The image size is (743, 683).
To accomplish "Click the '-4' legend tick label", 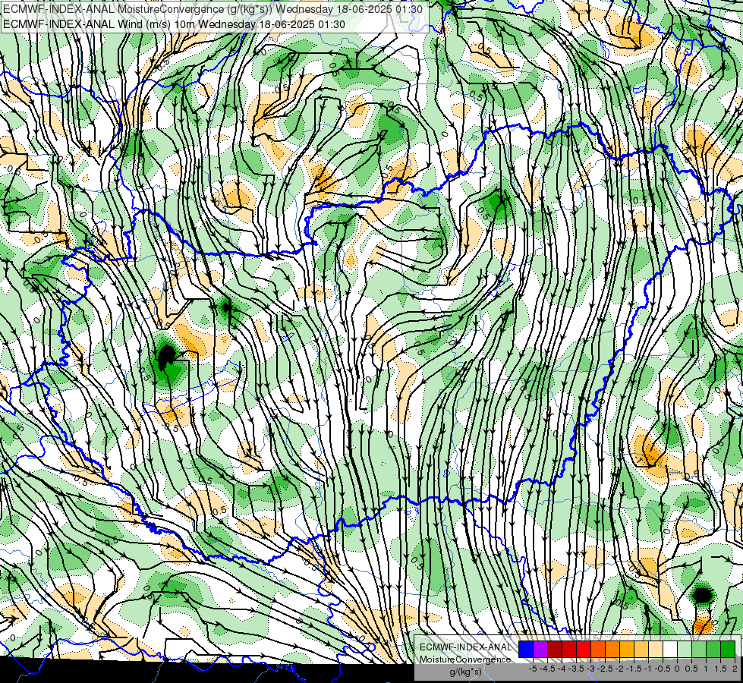I will 562,669.
